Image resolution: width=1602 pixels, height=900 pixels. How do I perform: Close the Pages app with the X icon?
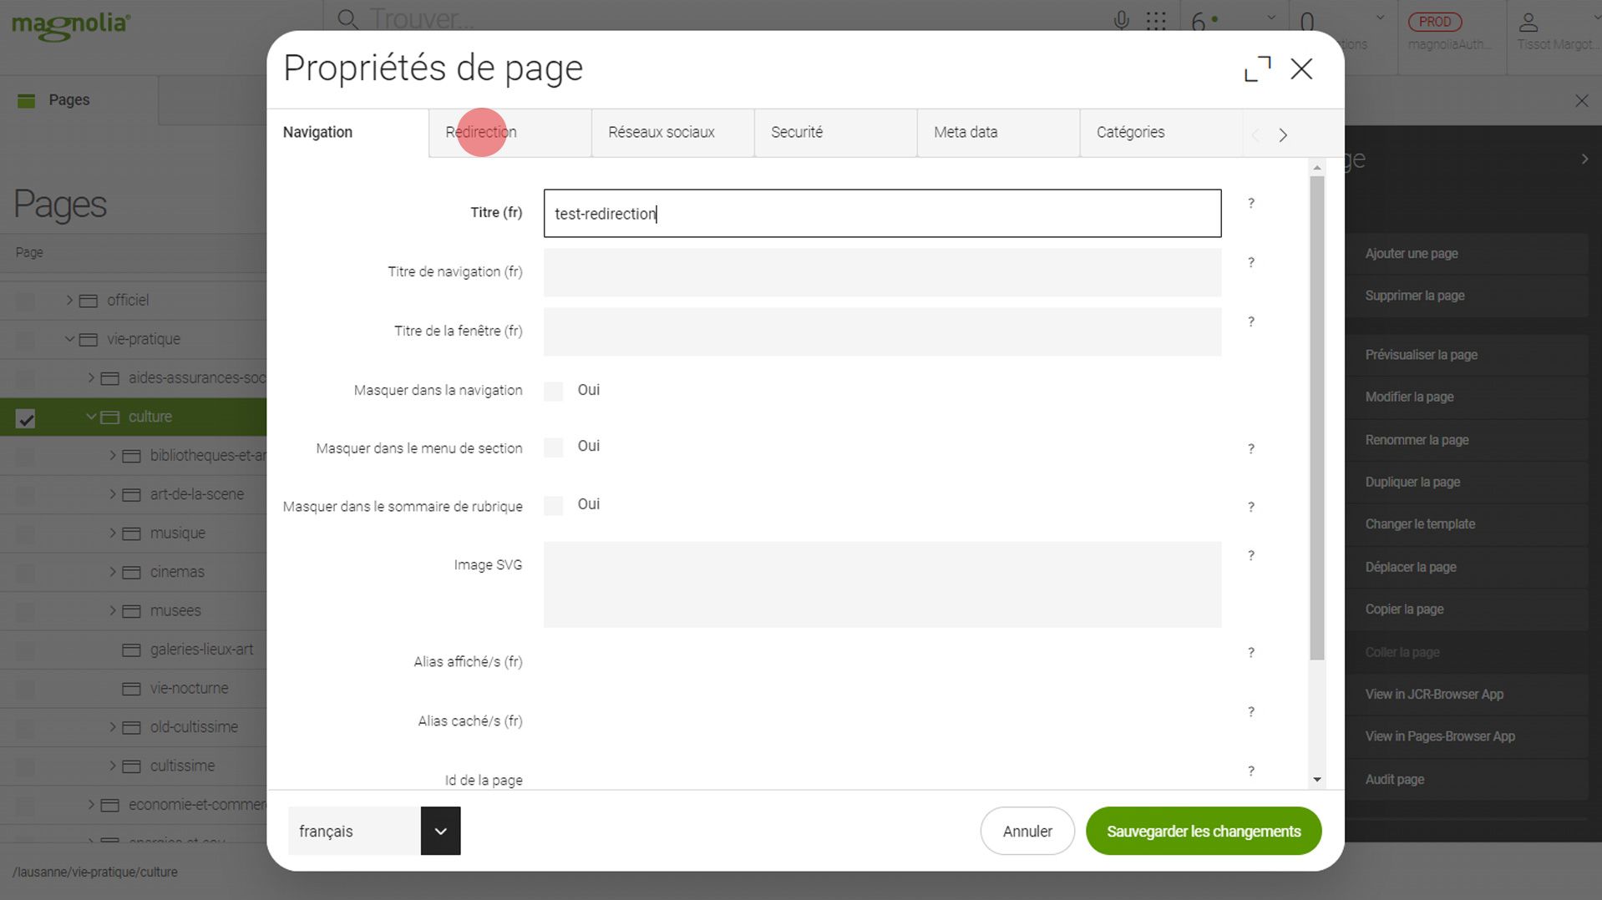tap(1581, 101)
